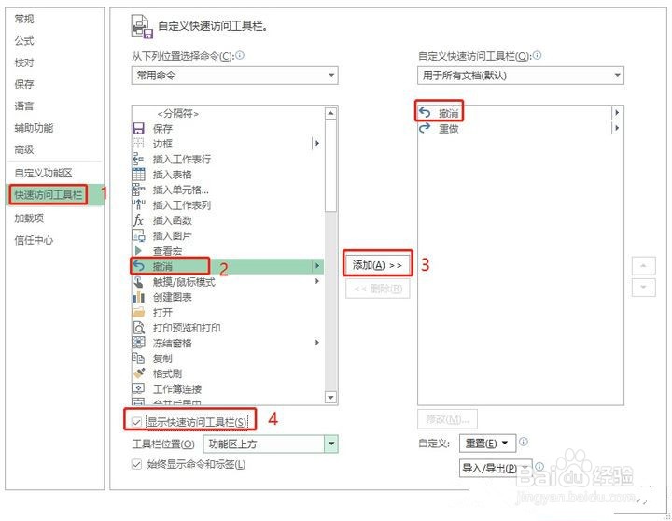Open the 信任中心 category

34,240
